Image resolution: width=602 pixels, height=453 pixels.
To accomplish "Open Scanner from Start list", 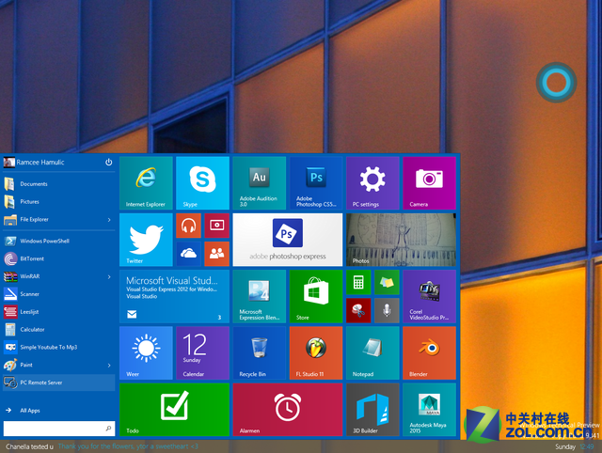I will point(58,294).
